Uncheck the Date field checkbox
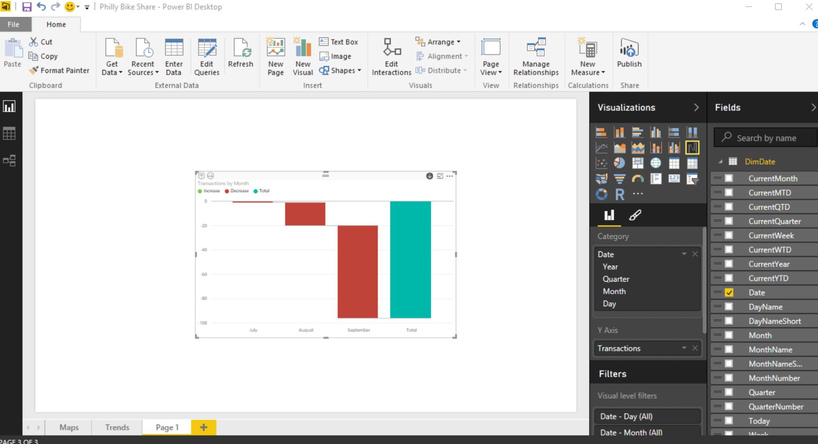 [729, 292]
